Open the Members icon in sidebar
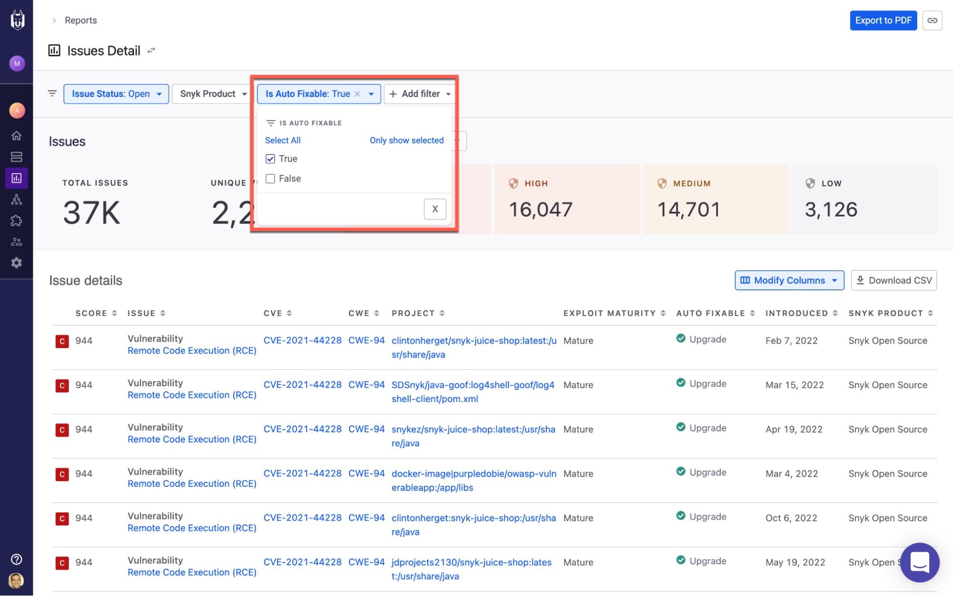The width and height of the screenshot is (953, 596). click(17, 242)
